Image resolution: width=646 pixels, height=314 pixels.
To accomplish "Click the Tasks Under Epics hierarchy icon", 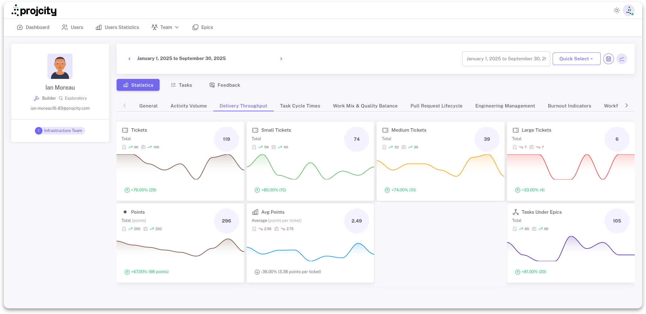I will pyautogui.click(x=516, y=212).
